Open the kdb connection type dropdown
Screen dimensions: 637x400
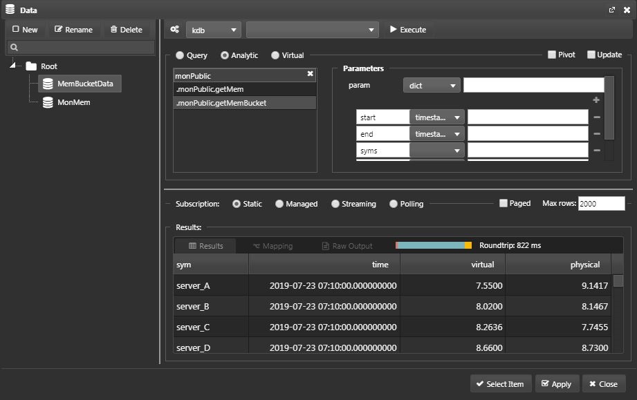pos(214,30)
